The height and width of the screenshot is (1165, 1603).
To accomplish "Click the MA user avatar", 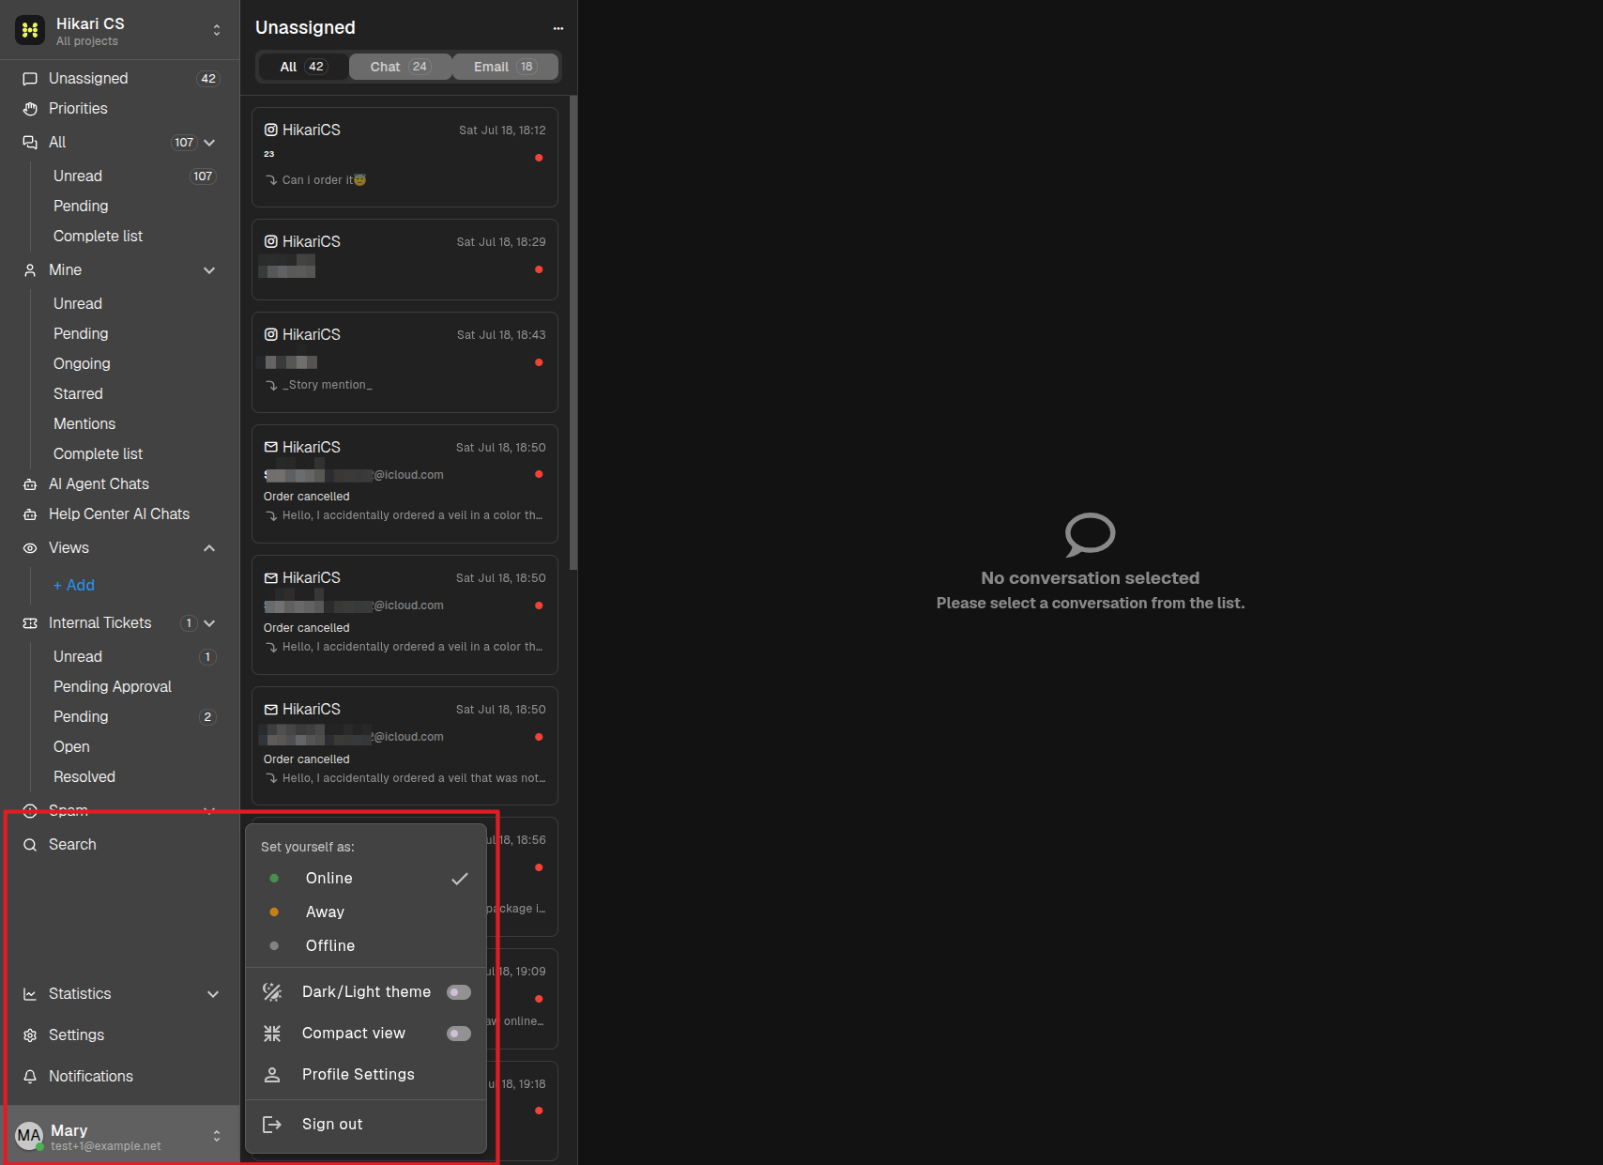I will pyautogui.click(x=30, y=1136).
